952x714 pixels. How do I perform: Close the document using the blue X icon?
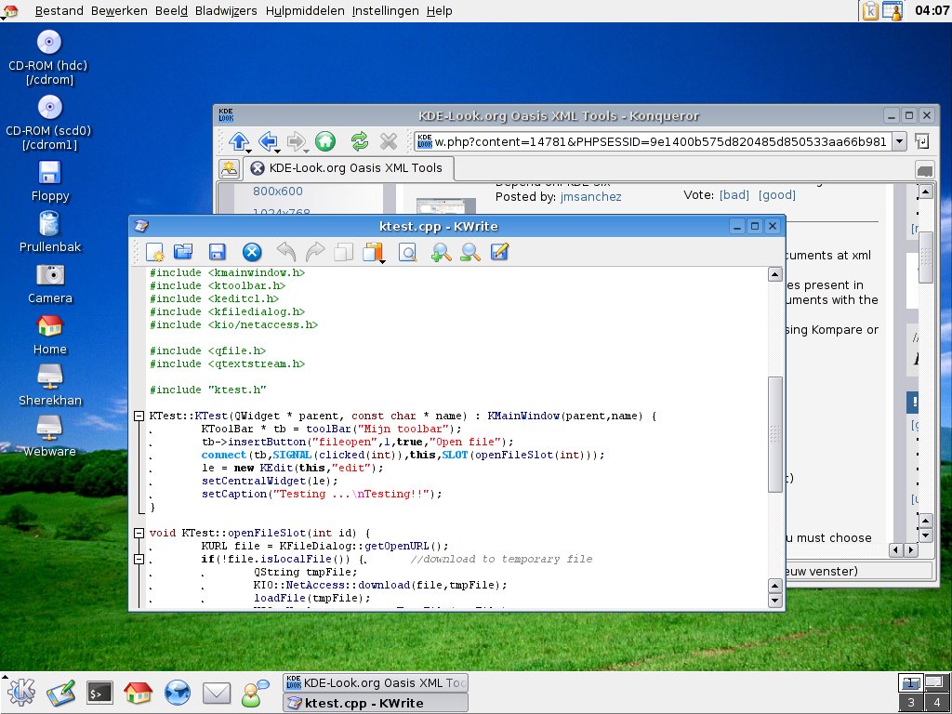tap(252, 252)
